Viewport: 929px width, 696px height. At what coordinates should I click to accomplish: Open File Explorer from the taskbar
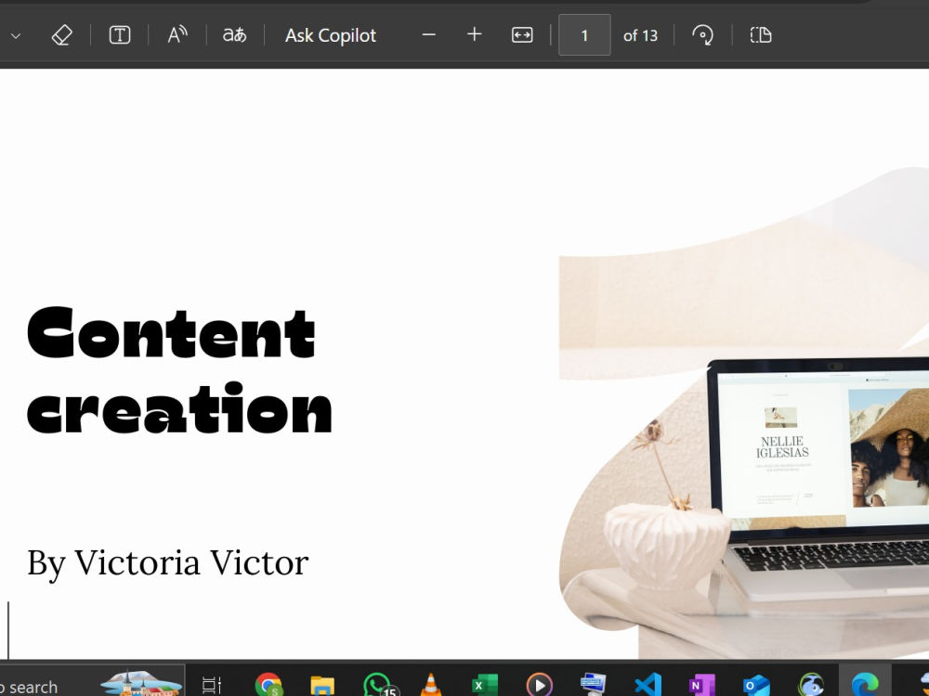pos(322,686)
